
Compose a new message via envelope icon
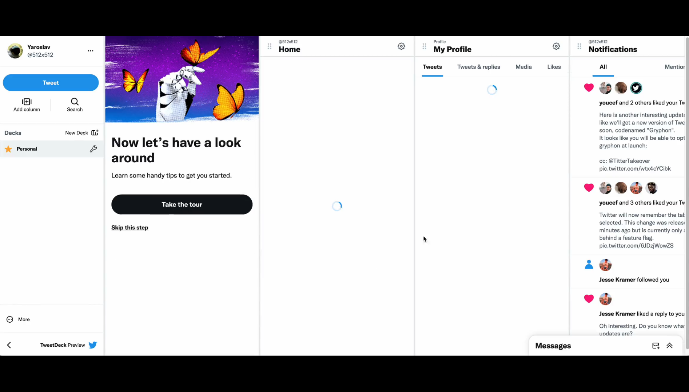click(656, 346)
